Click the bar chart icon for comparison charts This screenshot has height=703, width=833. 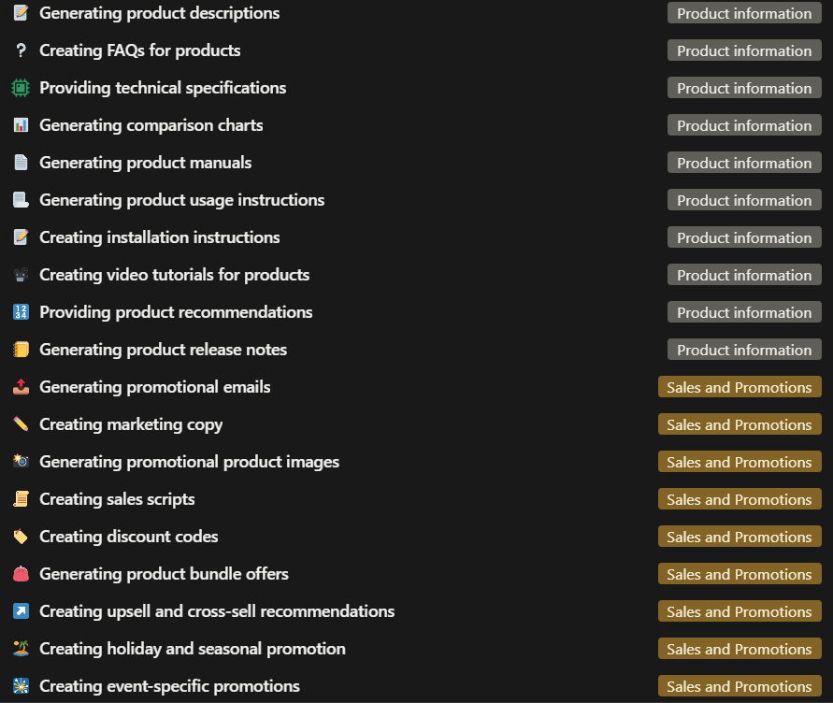21,125
